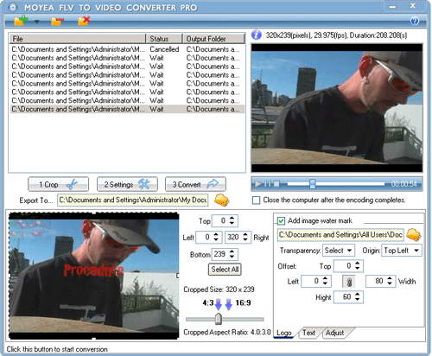Close the Moyea converter window
The image size is (432, 356).
click(413, 6)
